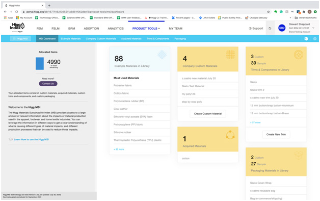Switch to Trims & Components tab
Image resolution: width=320 pixels, height=201 pixels.
tap(158, 39)
